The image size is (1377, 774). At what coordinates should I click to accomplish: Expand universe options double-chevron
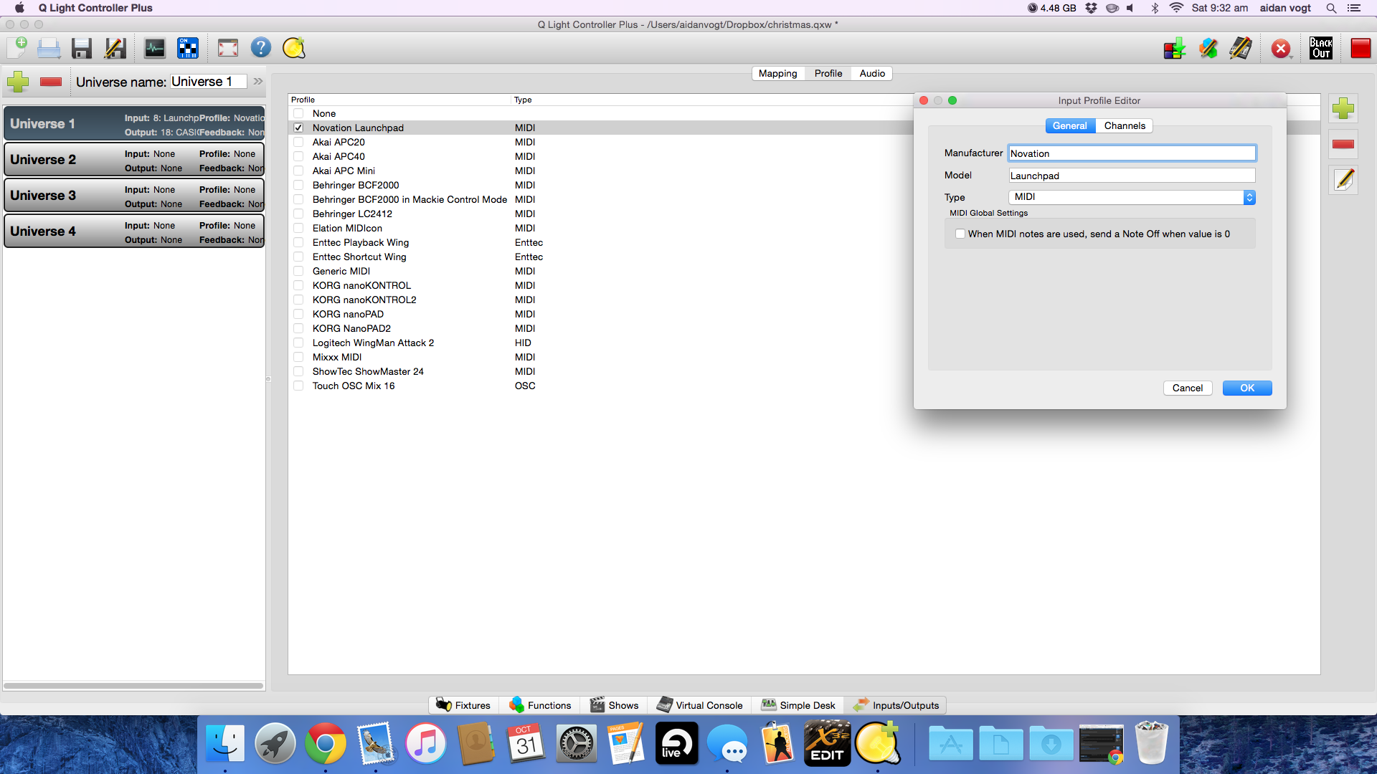click(258, 82)
